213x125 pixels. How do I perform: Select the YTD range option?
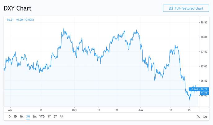pos(42,117)
